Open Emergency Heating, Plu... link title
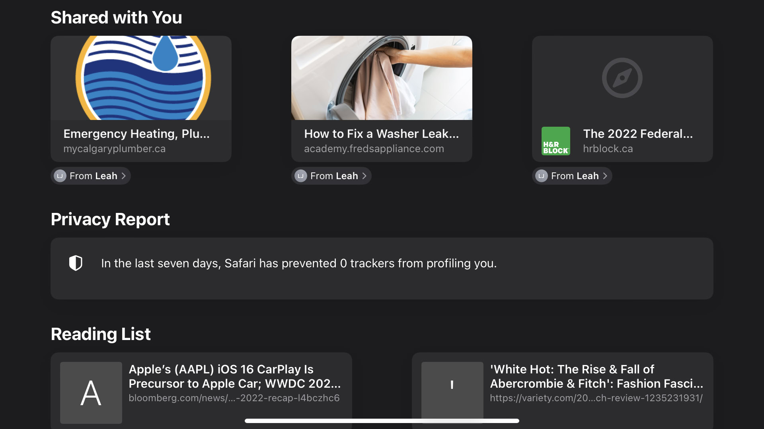The image size is (764, 429). [136, 134]
